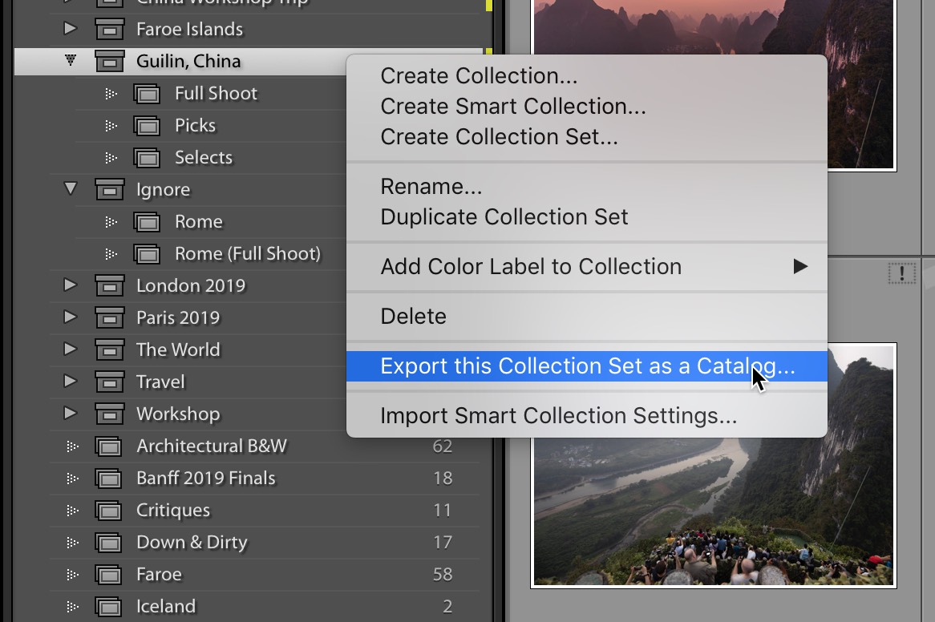This screenshot has width=935, height=622.
Task: Choose Import Smart Collection Settings option
Action: click(x=558, y=416)
